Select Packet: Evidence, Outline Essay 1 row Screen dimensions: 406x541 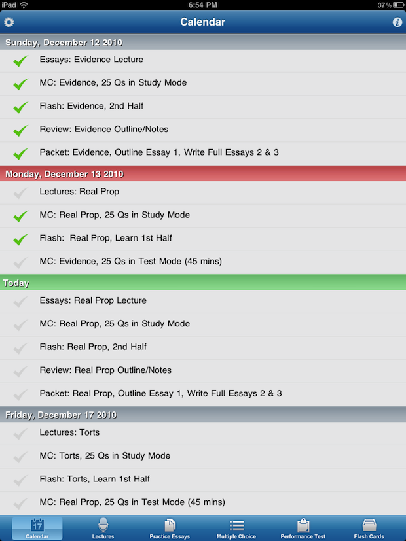[x=158, y=153]
